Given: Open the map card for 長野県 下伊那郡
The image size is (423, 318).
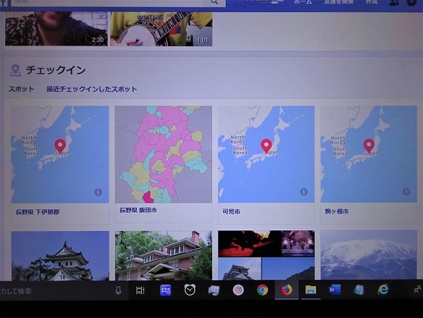Looking at the screenshot, I should [60, 154].
